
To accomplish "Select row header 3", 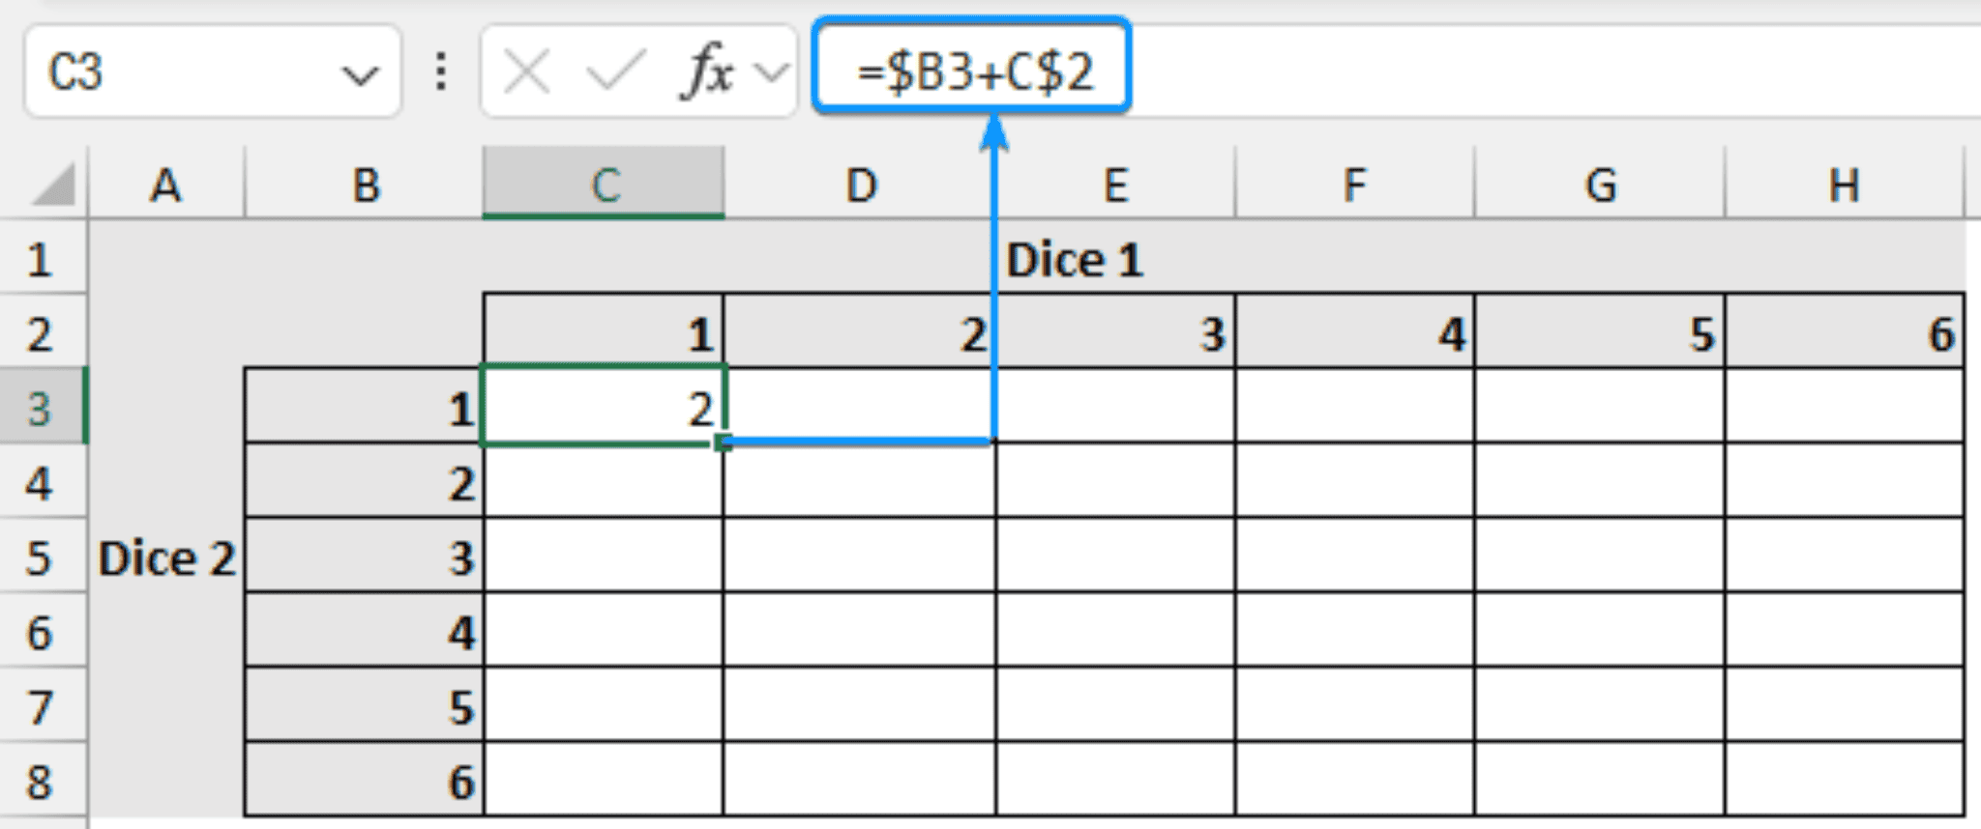I will 41,409.
